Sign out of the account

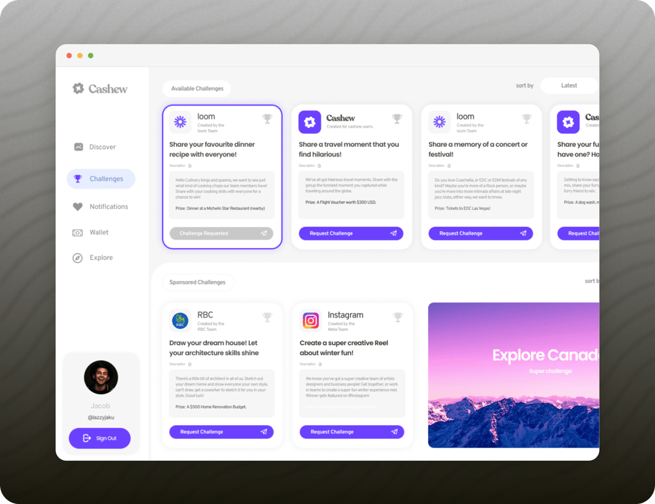100,438
